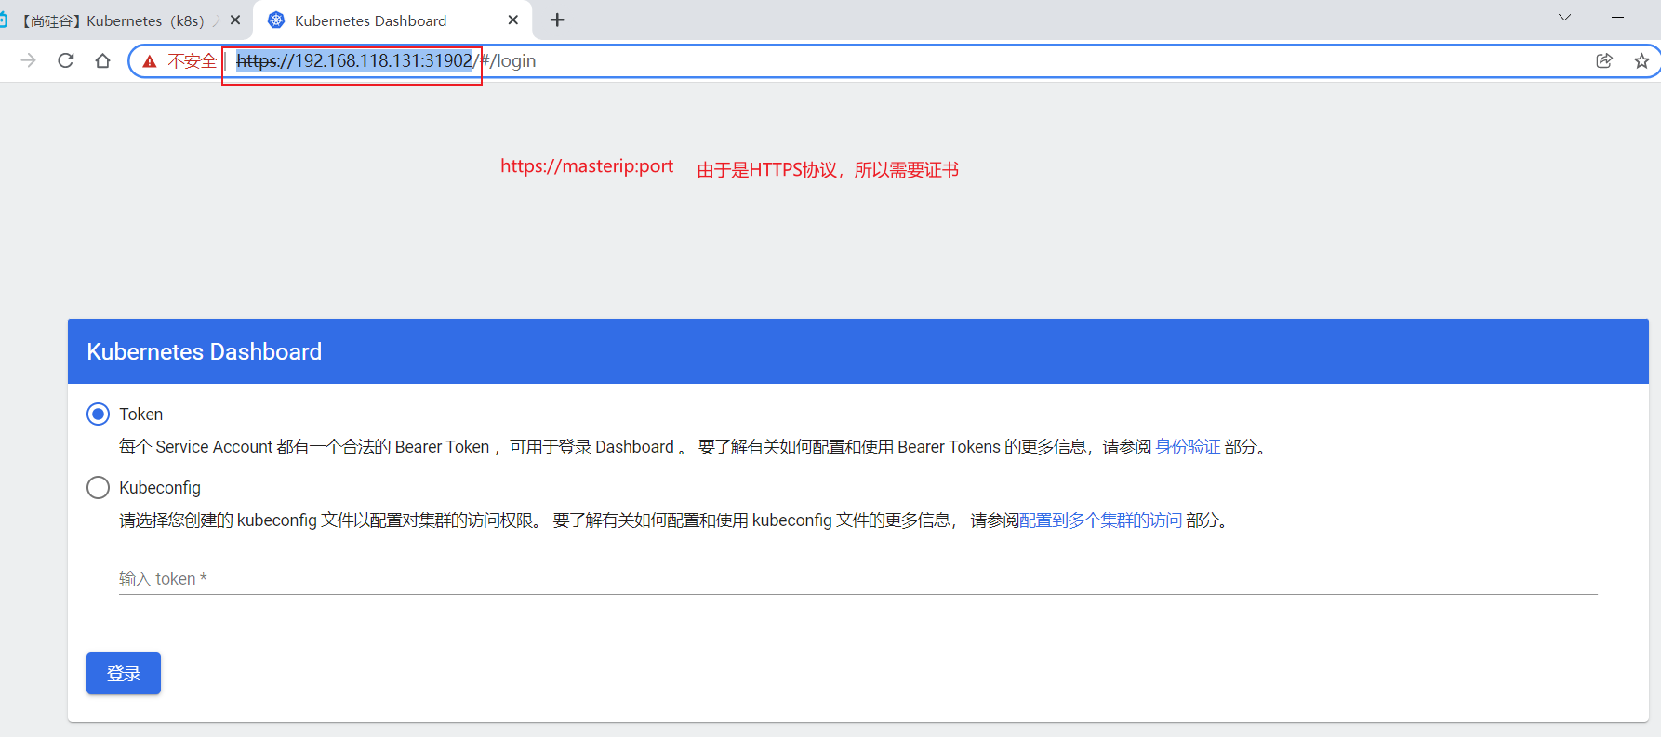The height and width of the screenshot is (737, 1661).
Task: Reload the current page
Action: tap(66, 60)
